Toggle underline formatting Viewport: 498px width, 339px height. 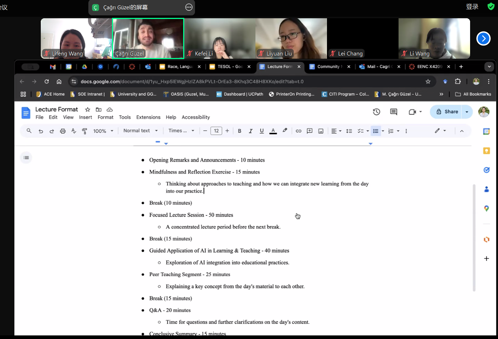coord(262,131)
